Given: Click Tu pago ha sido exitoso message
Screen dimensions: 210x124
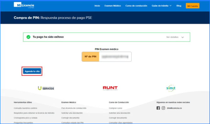Looking at the screenshot, I should click(x=48, y=37).
